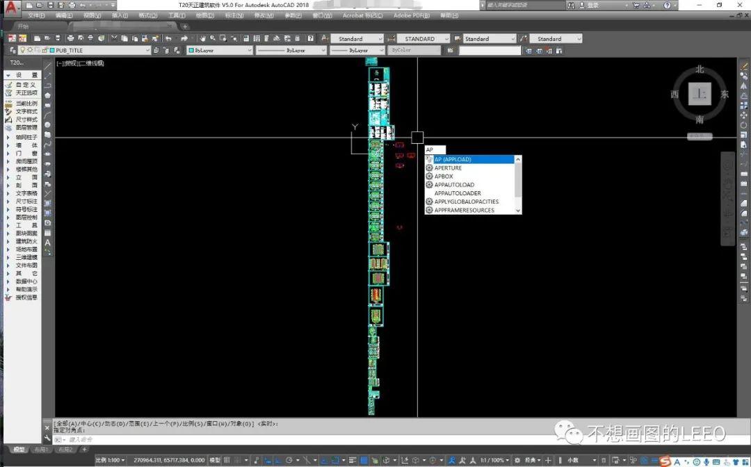Click the Save icon in quick access toolbar
Image resolution: width=751 pixels, height=467 pixels.
pos(50,6)
